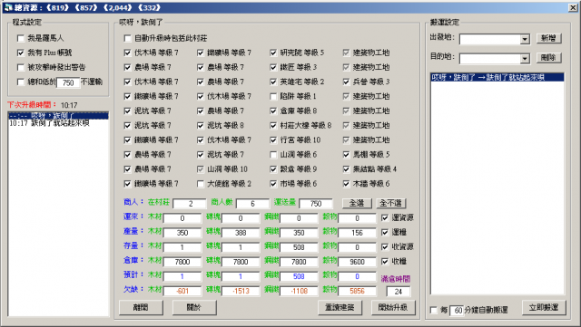Uncheck the 收資源 option
581x327 pixels.
click(385, 246)
